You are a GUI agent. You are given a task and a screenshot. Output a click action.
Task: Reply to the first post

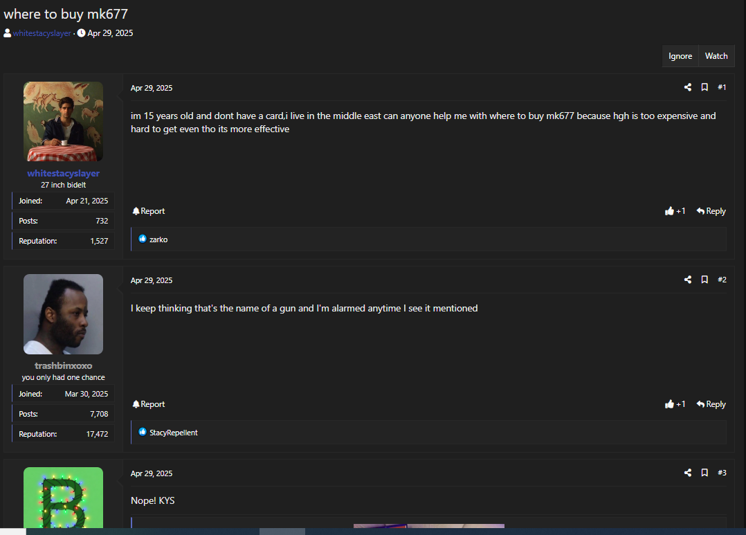(711, 211)
